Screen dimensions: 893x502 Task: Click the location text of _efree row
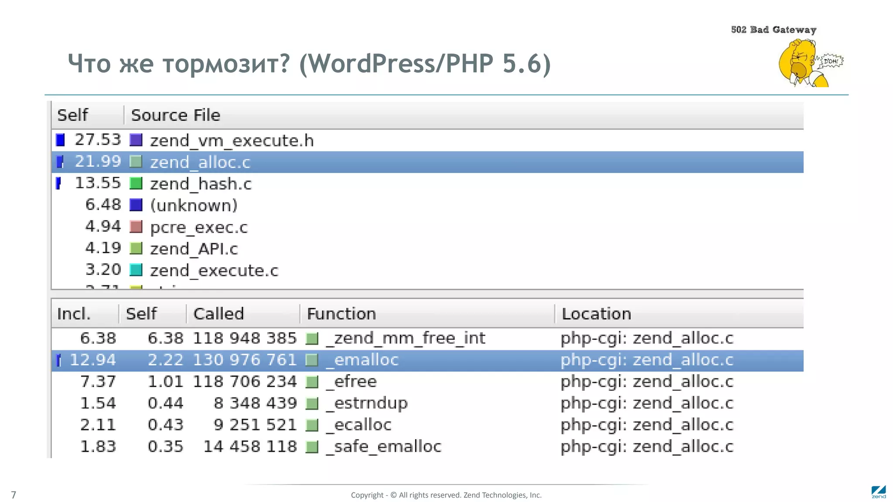[x=647, y=382]
